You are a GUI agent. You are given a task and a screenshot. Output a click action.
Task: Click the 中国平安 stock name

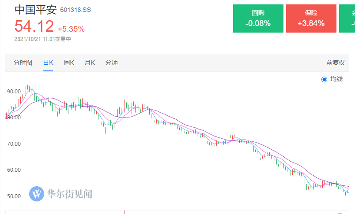[36, 10]
